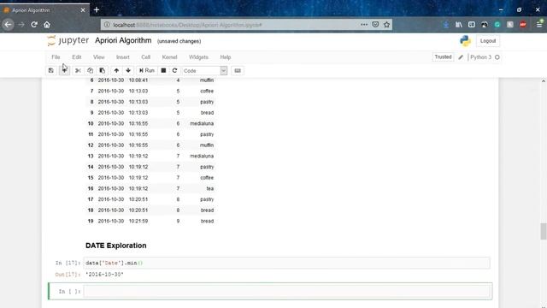
Task: Click the data['Date'].min() code cell
Action: coord(287,263)
